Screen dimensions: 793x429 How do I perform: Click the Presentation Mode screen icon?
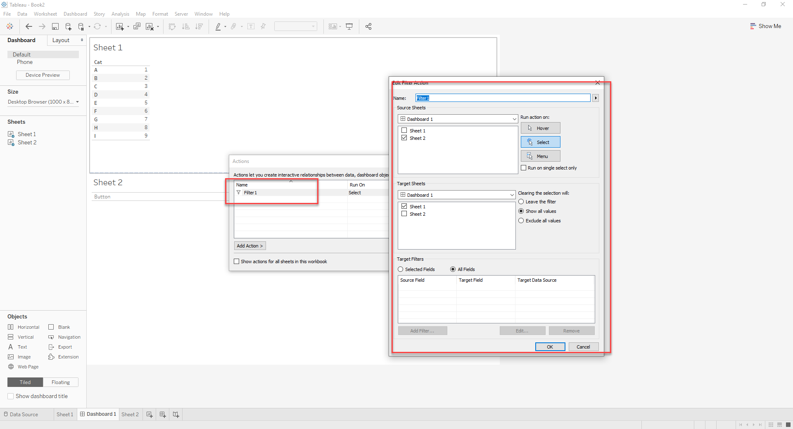click(x=349, y=26)
